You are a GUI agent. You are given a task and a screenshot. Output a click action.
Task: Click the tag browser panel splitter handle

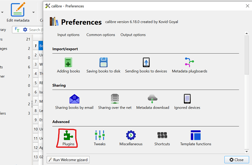coord(32,104)
